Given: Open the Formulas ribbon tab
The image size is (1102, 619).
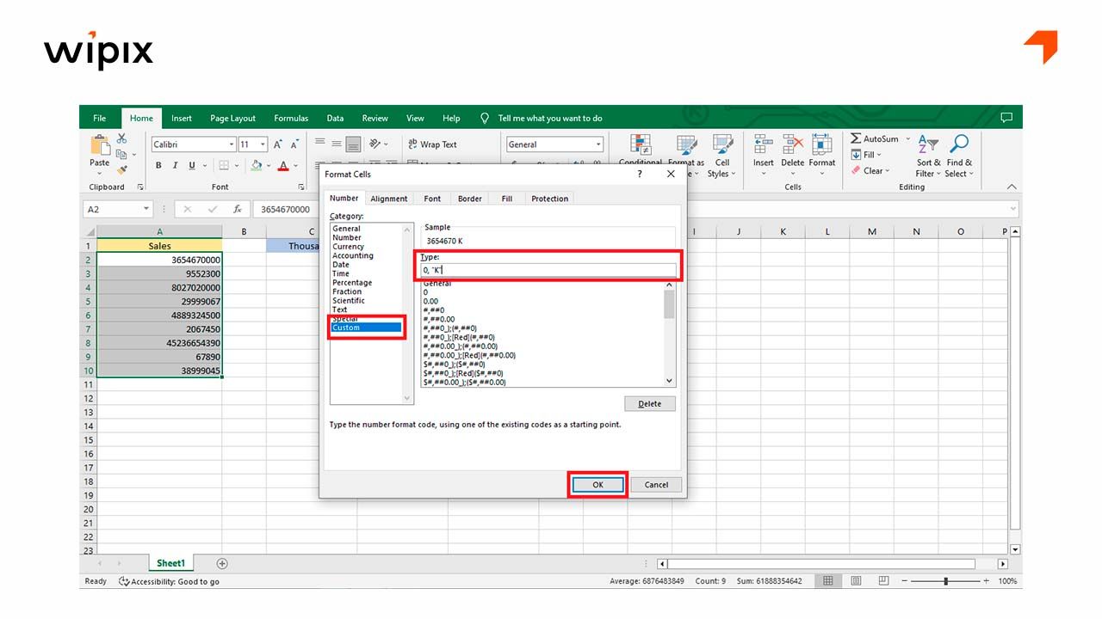Looking at the screenshot, I should coord(291,118).
